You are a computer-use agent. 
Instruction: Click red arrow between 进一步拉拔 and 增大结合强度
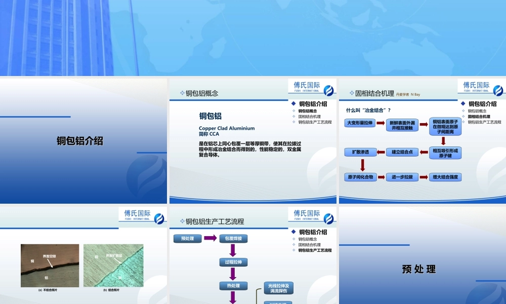(x=424, y=177)
